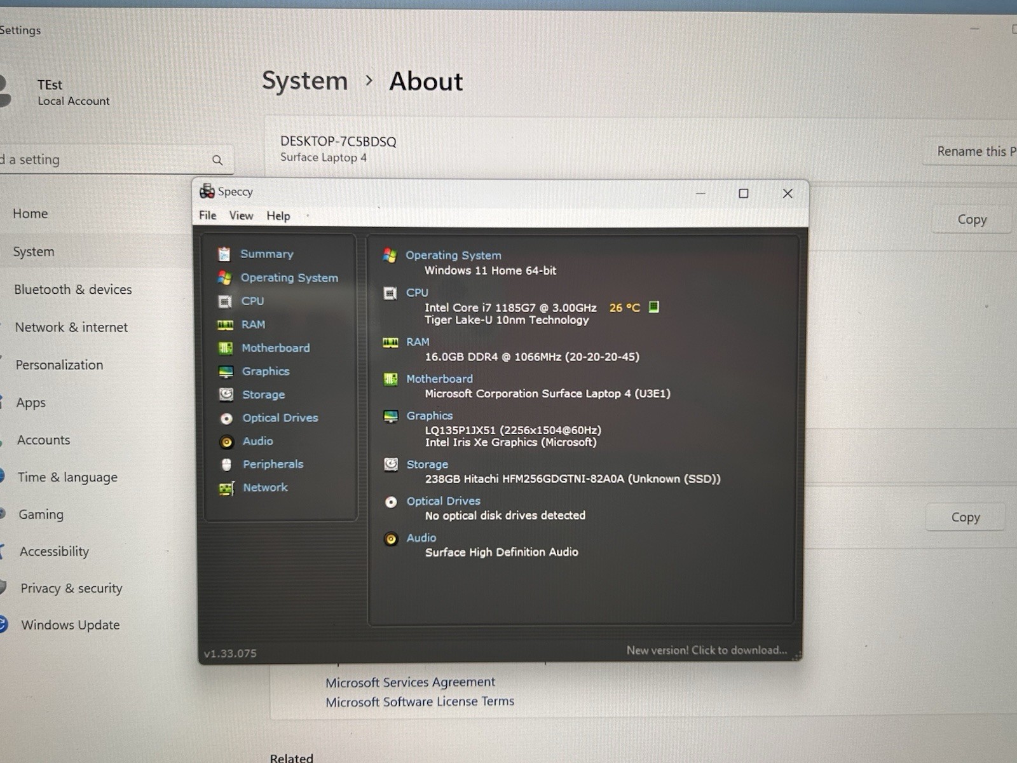1017x763 pixels.
Task: Click the Optical Drives disc icon in sidebar
Action: point(226,418)
